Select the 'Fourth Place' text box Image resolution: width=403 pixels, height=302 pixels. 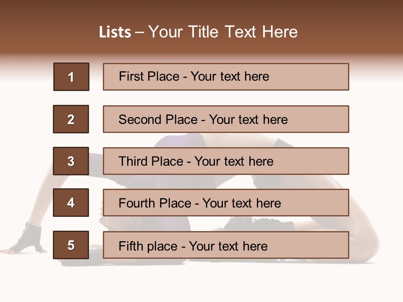pos(226,203)
